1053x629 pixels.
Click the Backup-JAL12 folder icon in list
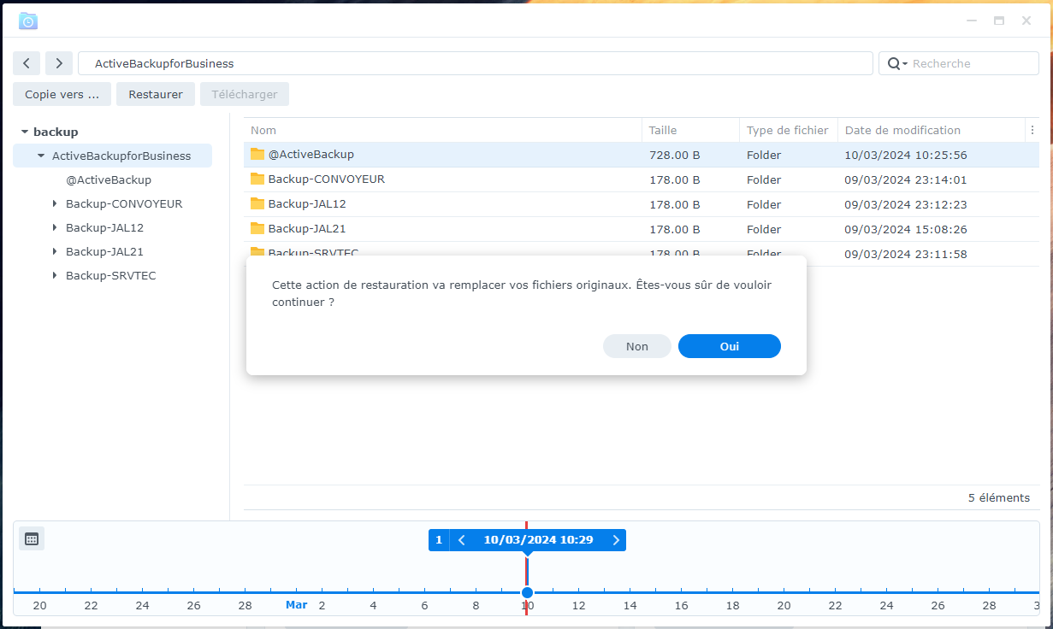[257, 204]
